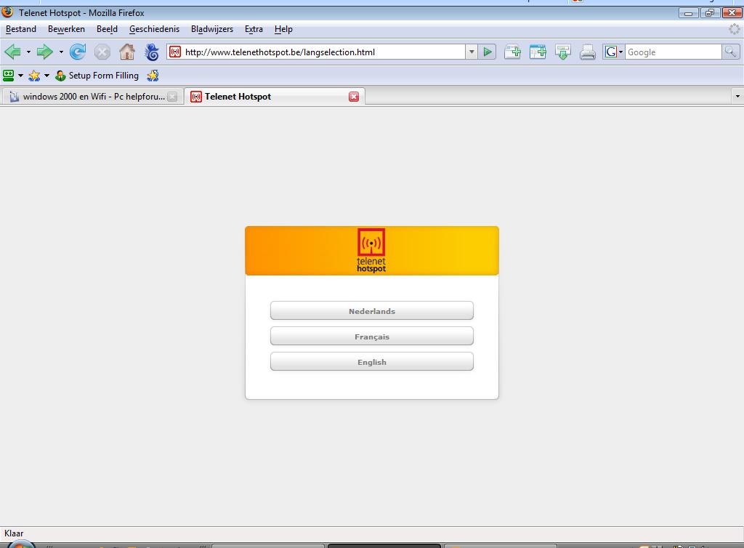Click the star bookmarks toolbar icon

point(34,76)
